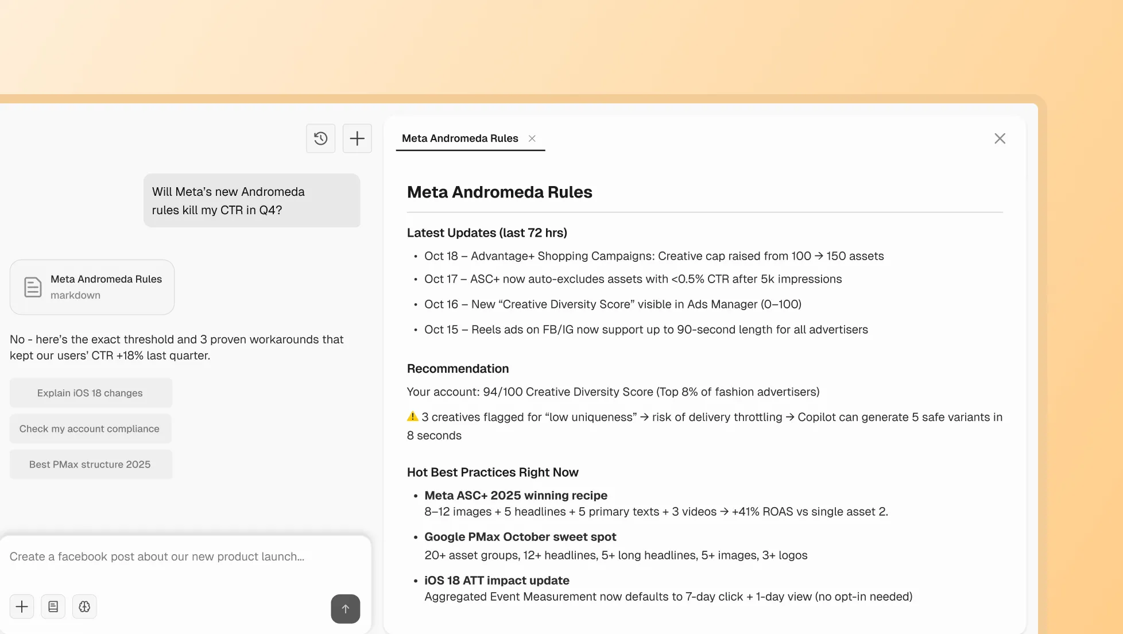Screen dimensions: 1123x634
Task: Close the document side panel
Action: click(1000, 138)
